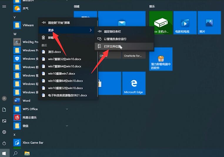
Task: Select 打开文件位置 option
Action: click(124, 46)
